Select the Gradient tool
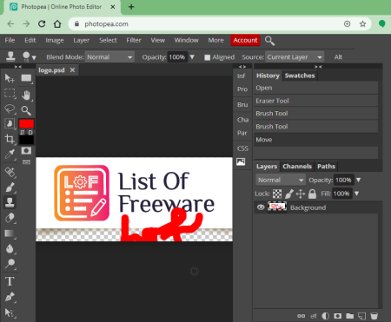Screen dimensions: 391x322 [x=10, y=233]
